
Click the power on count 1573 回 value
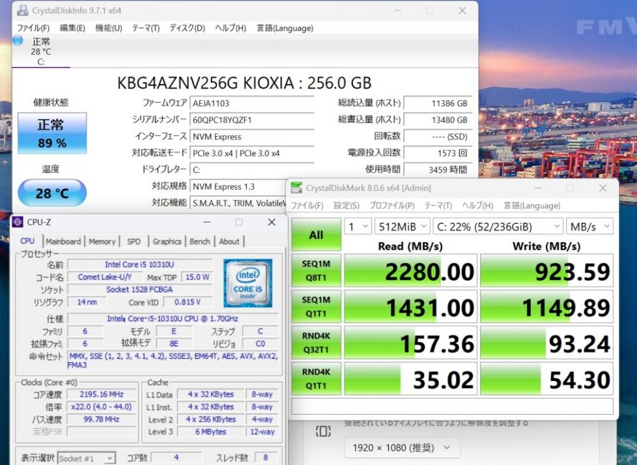tap(438, 153)
